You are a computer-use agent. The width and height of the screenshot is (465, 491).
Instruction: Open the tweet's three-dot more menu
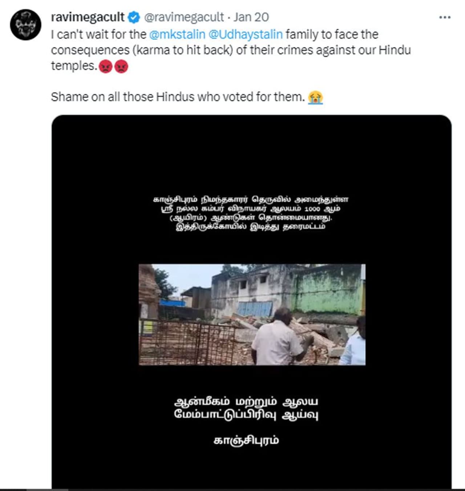(x=445, y=17)
